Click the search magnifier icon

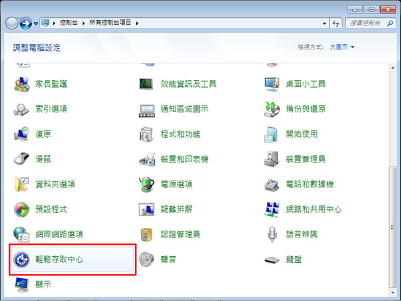(390, 23)
